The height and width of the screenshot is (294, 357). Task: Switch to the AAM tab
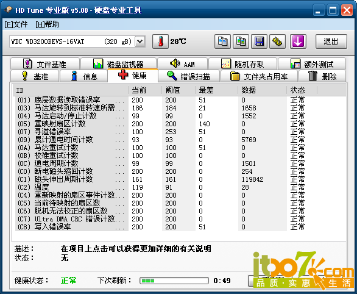click(x=182, y=64)
